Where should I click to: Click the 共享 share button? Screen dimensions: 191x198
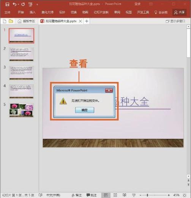(179, 12)
